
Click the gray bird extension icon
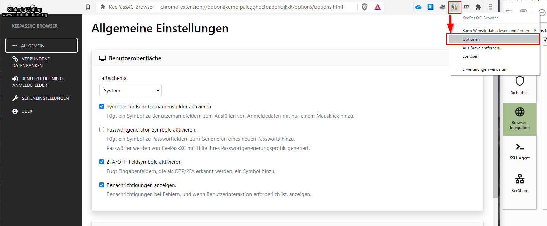click(442, 7)
